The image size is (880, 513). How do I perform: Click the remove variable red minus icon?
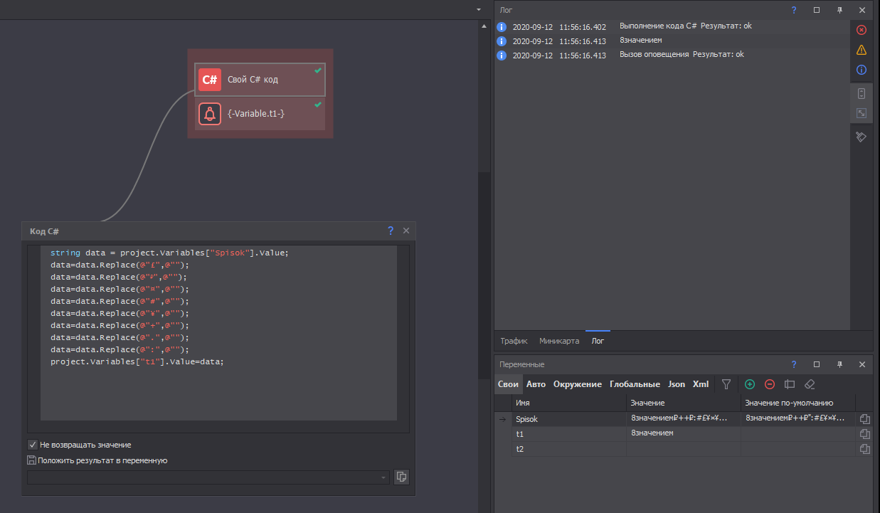[x=770, y=384]
